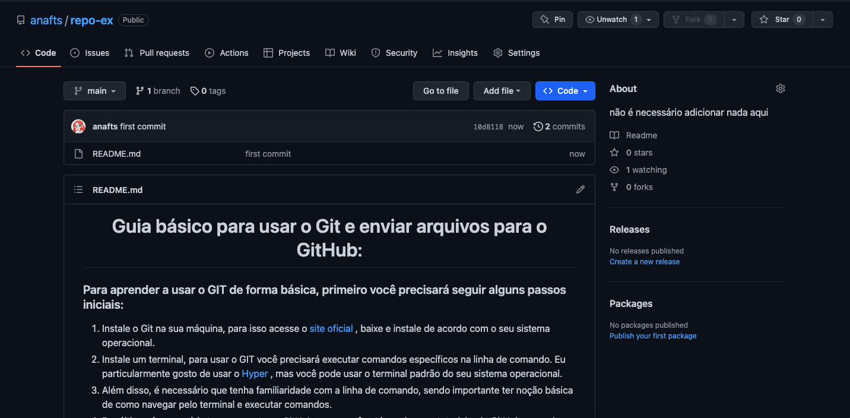Viewport: 850px width, 418px height.
Task: Open the Star lists dropdown arrow
Action: [823, 20]
